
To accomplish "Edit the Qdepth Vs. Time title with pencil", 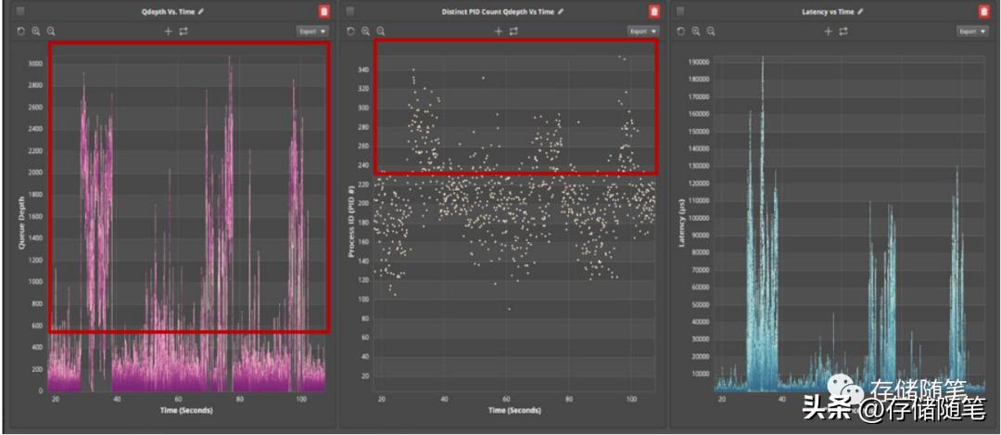I will 201,11.
